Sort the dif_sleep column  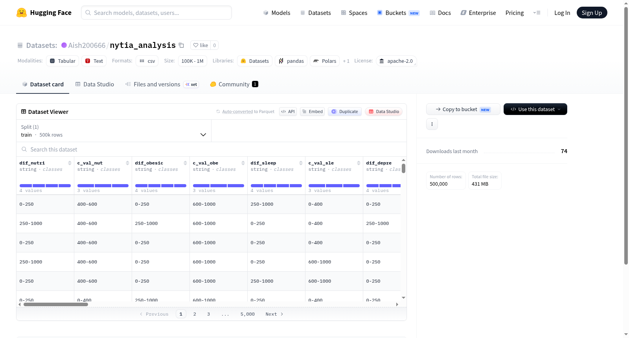click(x=301, y=163)
